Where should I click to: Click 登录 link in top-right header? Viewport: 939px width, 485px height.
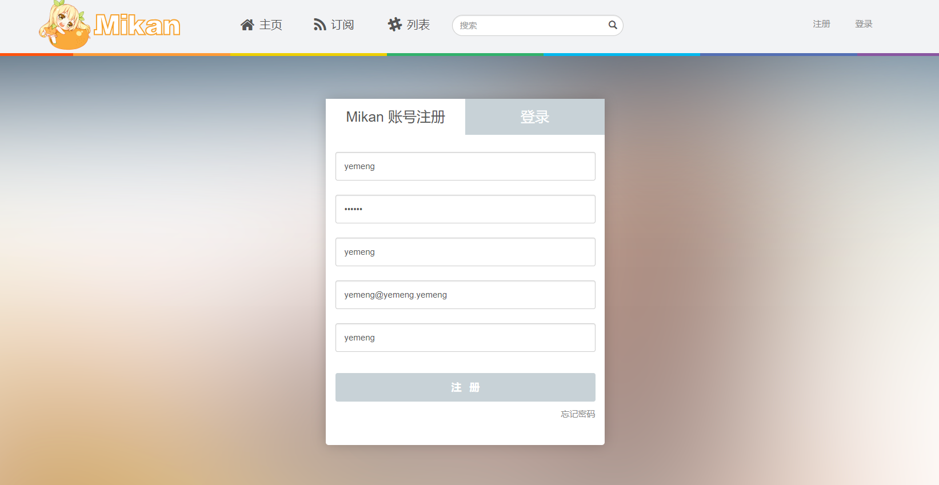pyautogui.click(x=864, y=24)
